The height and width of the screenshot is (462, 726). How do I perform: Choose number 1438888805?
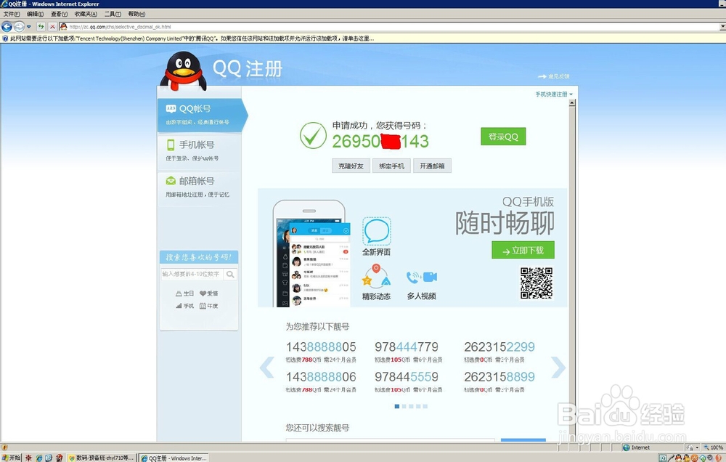point(321,347)
